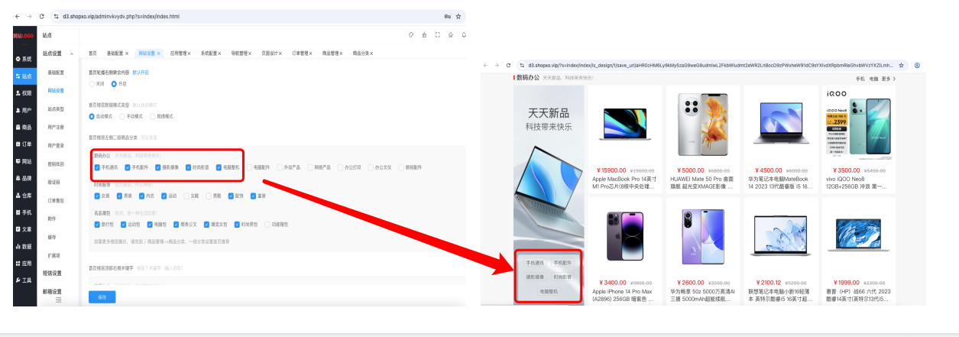Viewport: 959px width, 337px height.
Task: Click the trash icon in admin header
Action: [424, 34]
